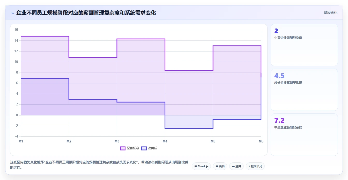Open the 中型企业薪酬复杂度 card
Viewport: 348px width, 180px height.
pos(304,135)
